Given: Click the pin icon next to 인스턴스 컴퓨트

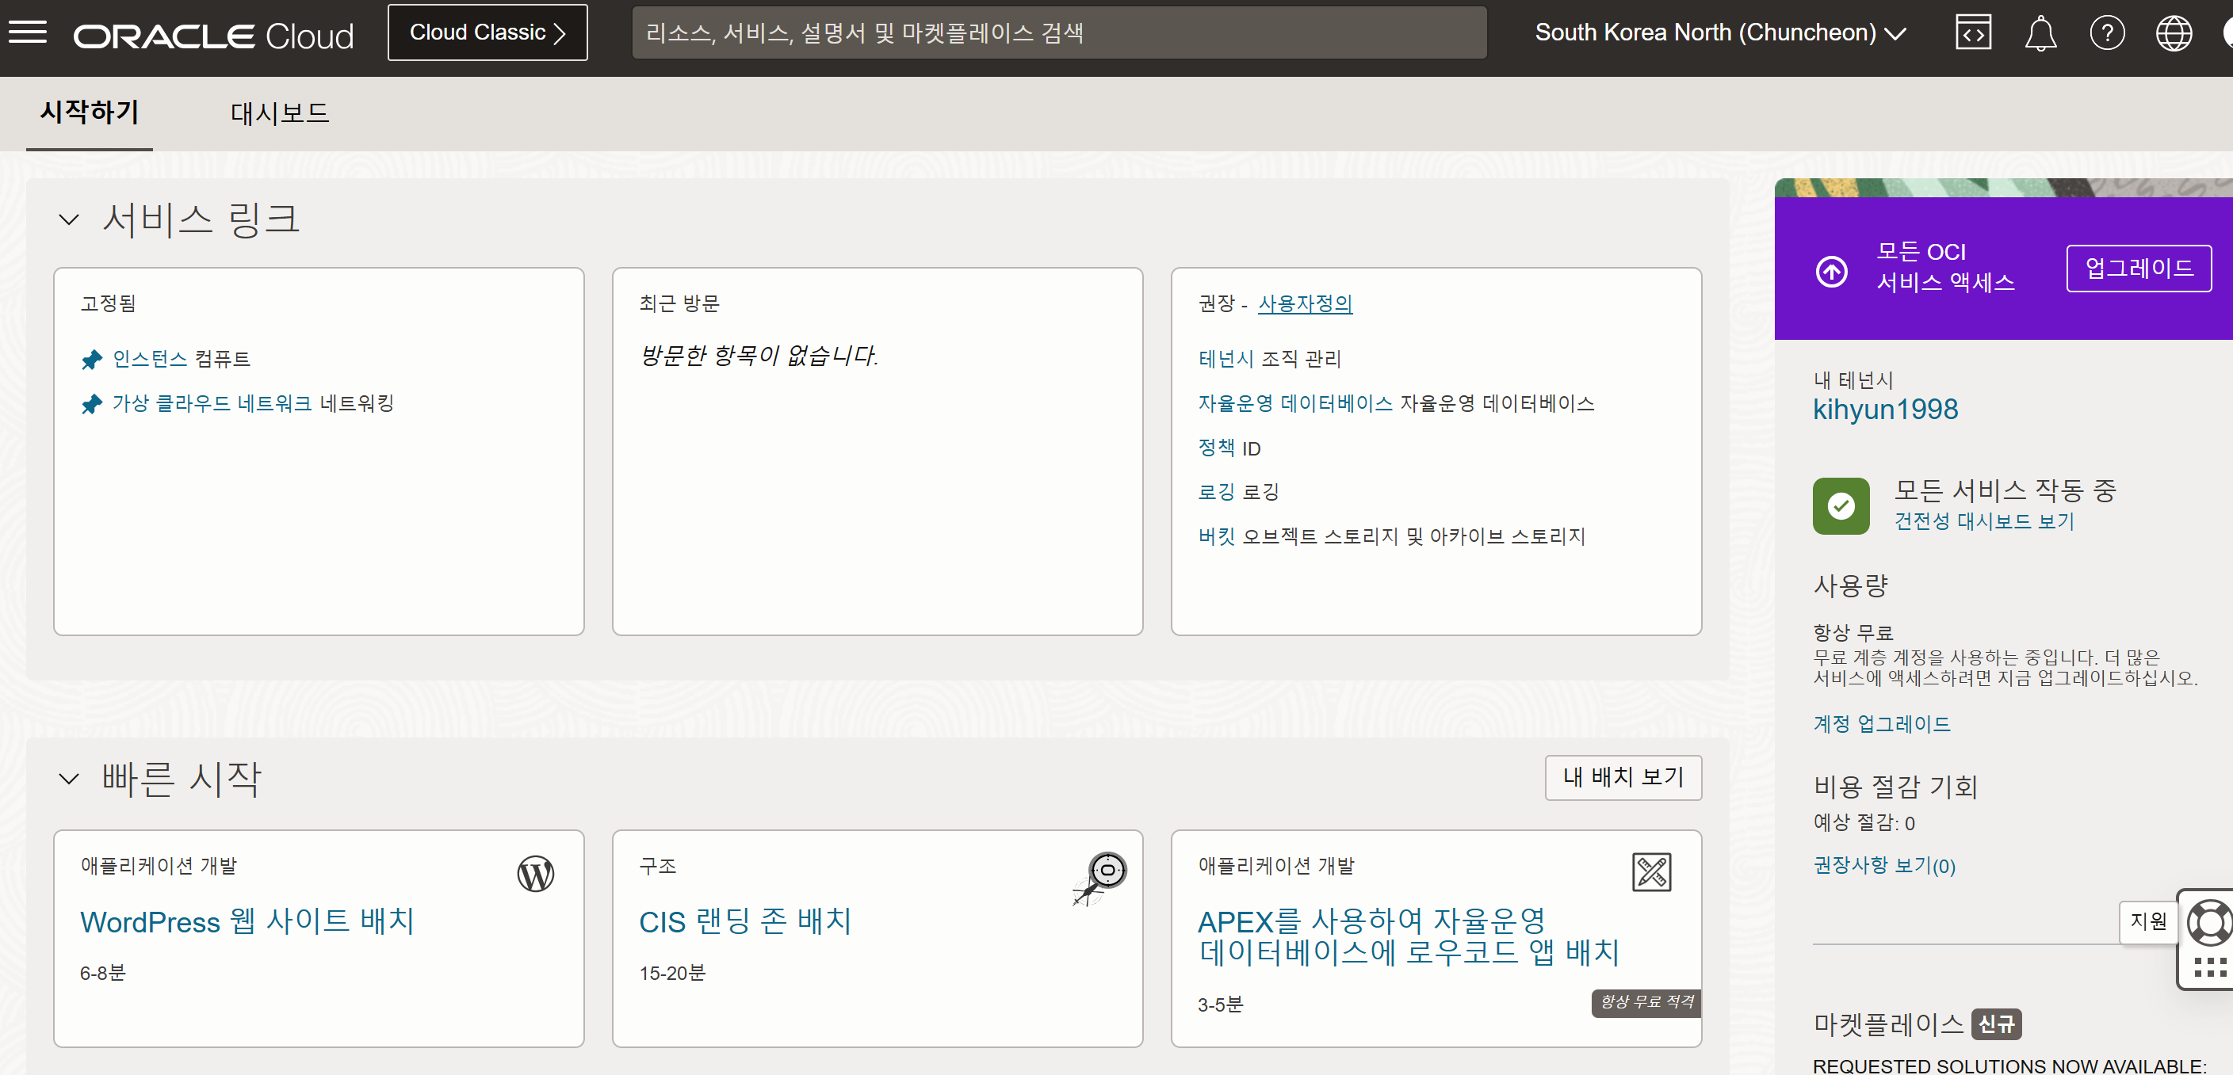Looking at the screenshot, I should point(92,359).
